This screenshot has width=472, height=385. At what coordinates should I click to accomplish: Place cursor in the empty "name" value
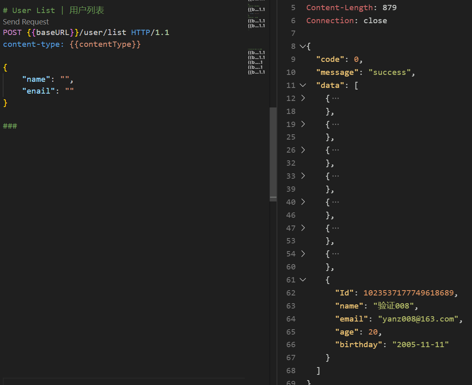coord(65,79)
